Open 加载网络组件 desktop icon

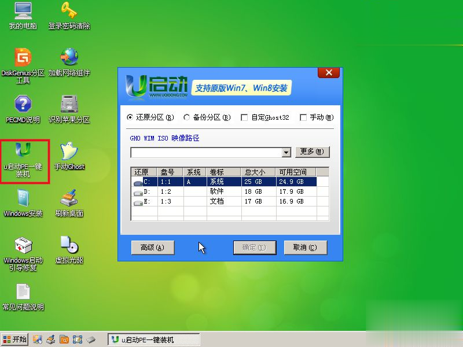click(69, 58)
